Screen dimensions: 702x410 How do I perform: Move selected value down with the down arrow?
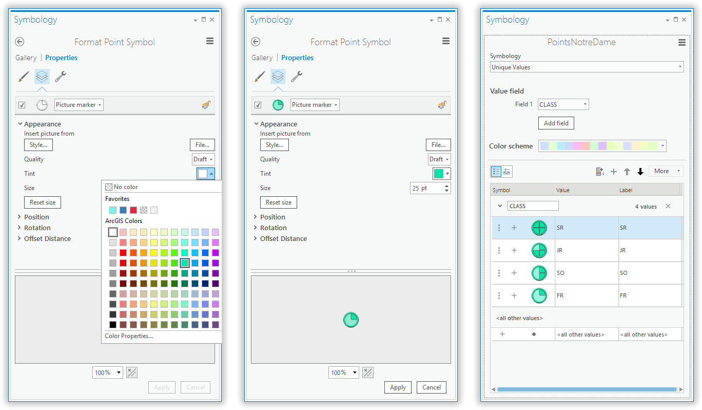[x=640, y=172]
